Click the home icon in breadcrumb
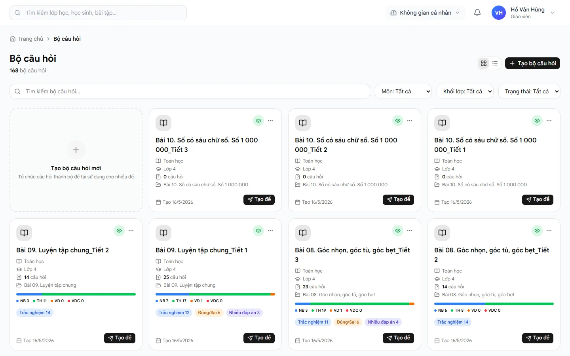This screenshot has width=570, height=356. click(13, 39)
